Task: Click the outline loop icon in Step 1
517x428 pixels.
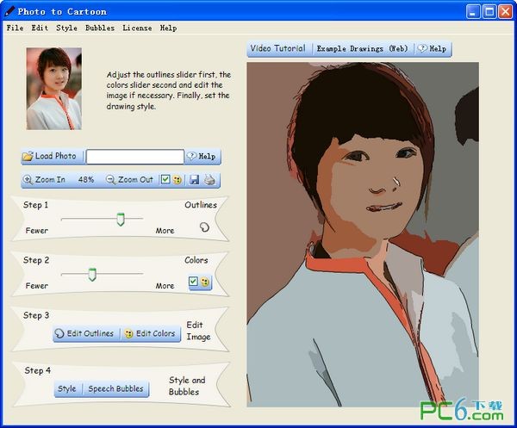Action: coord(204,227)
